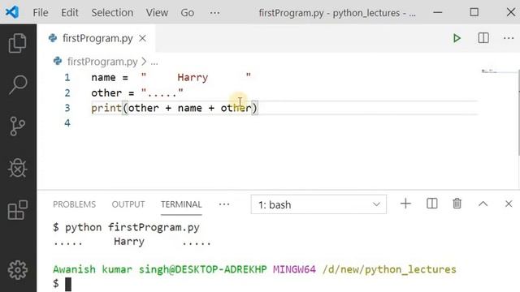Click the "Harry" string on line 1

click(196, 78)
